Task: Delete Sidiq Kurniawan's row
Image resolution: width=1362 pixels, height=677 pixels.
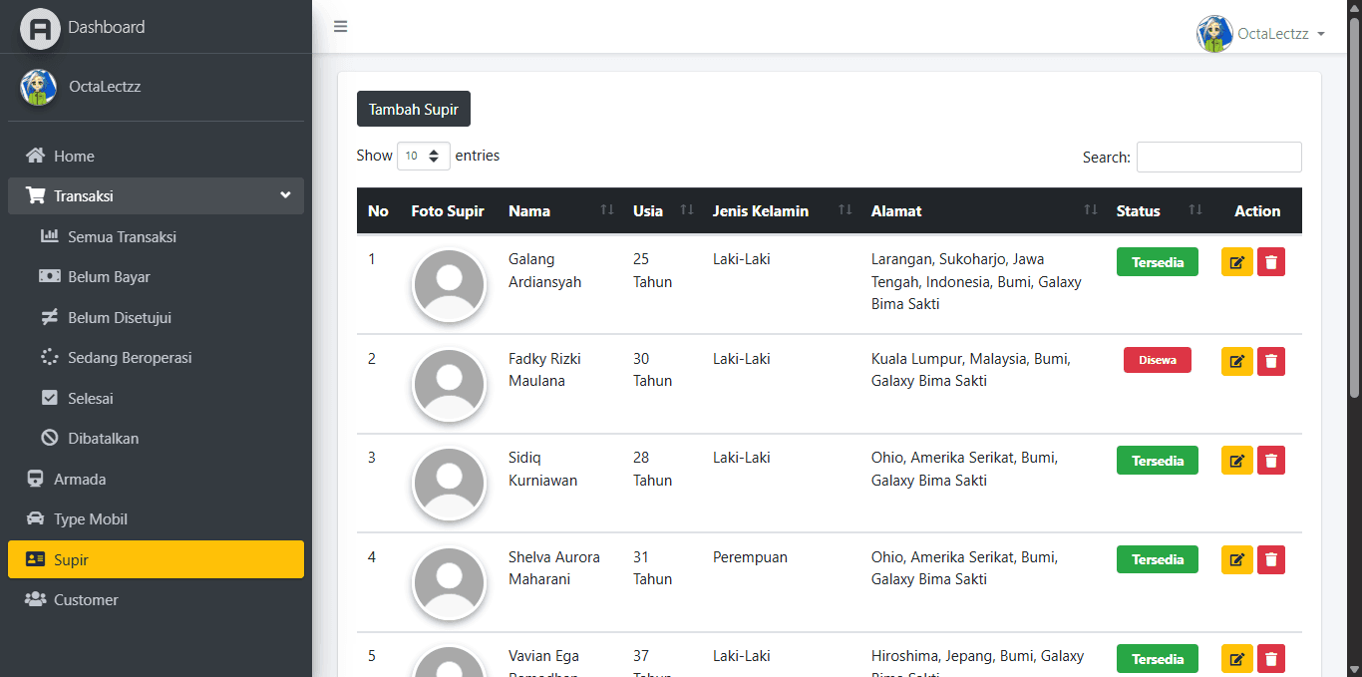Action: tap(1271, 460)
